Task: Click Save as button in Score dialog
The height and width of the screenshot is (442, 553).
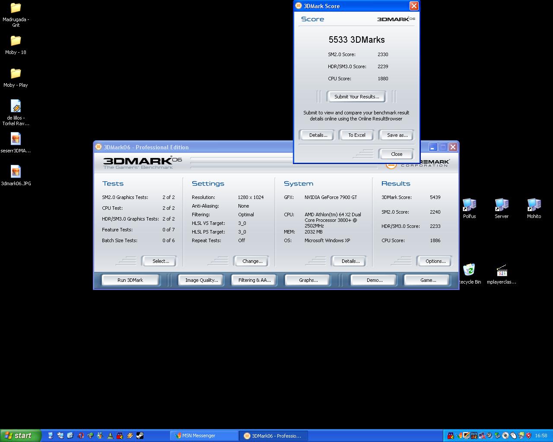Action: coord(397,135)
